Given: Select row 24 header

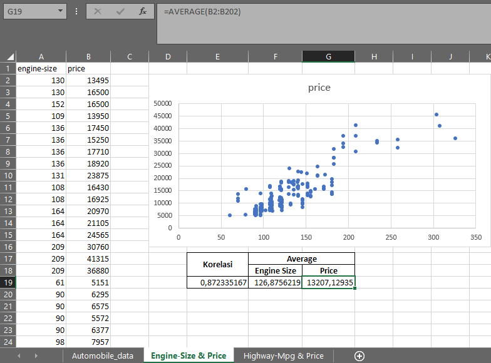Looking at the screenshot, I should 8,342.
